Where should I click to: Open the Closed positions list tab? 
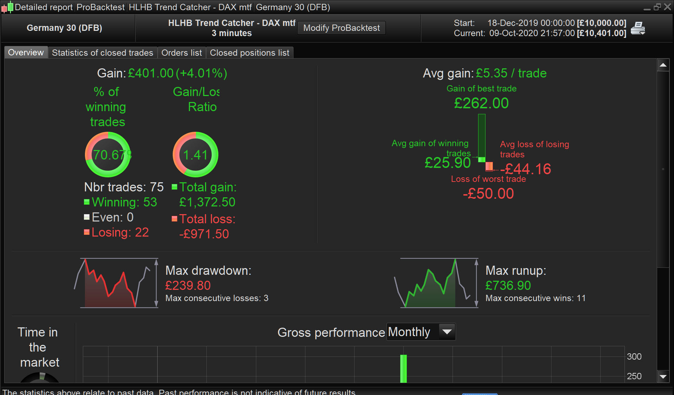pos(249,53)
